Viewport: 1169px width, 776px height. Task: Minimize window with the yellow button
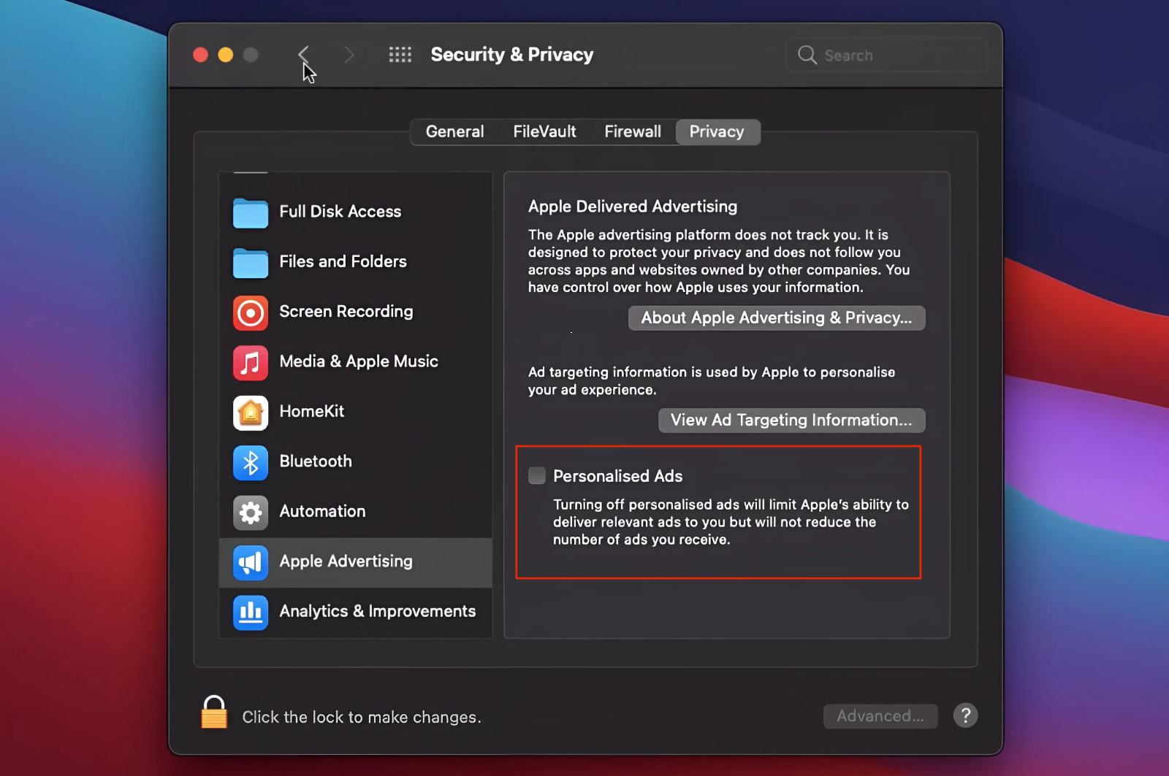(x=226, y=55)
